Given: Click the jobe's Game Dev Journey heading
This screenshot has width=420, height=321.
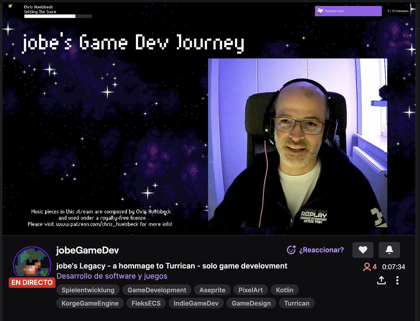Looking at the screenshot, I should point(133,43).
